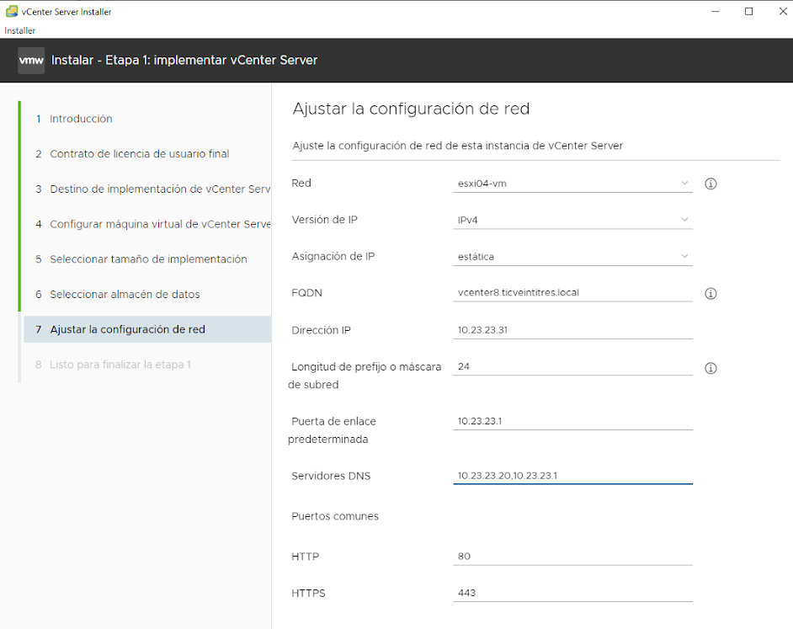Go to step 6 Seleccionar almacén de datos
The width and height of the screenshot is (793, 629).
117,295
